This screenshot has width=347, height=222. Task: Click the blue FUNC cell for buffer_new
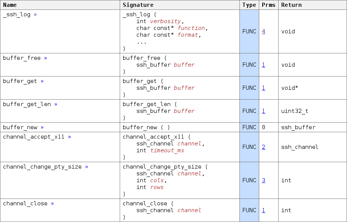click(249, 128)
